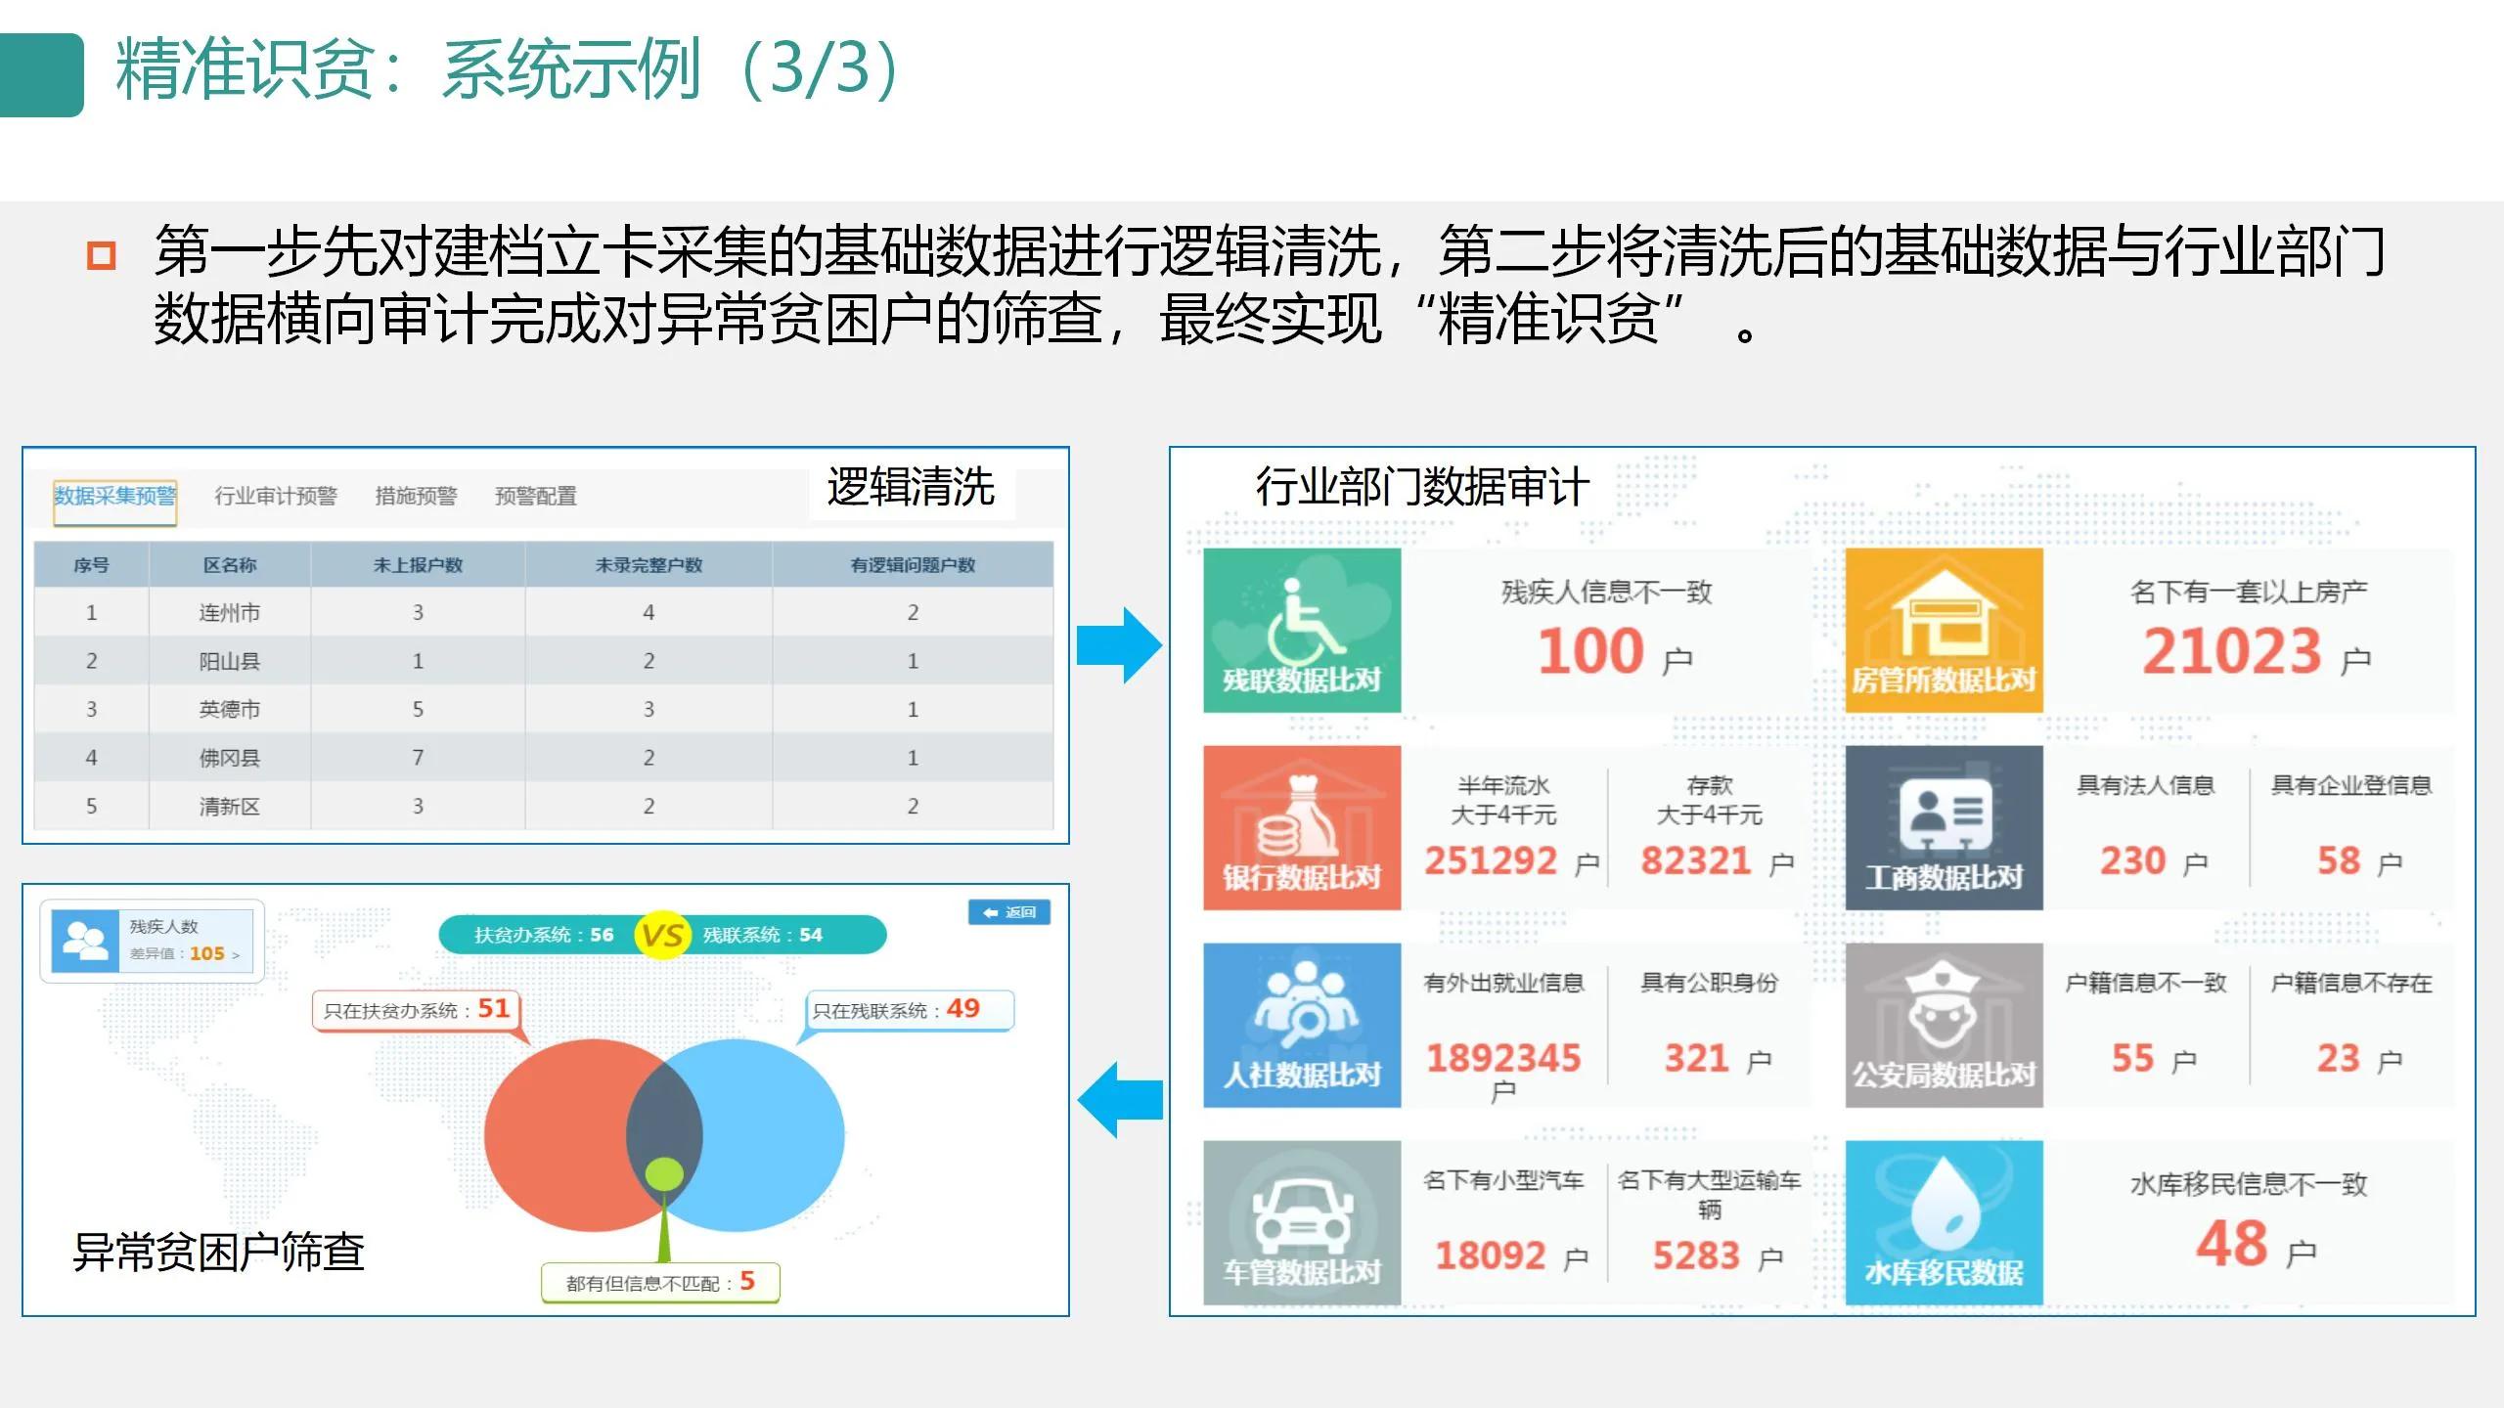Open the 房管所数据比对 house icon
Viewport: 2504px width, 1408px height.
(x=1945, y=634)
